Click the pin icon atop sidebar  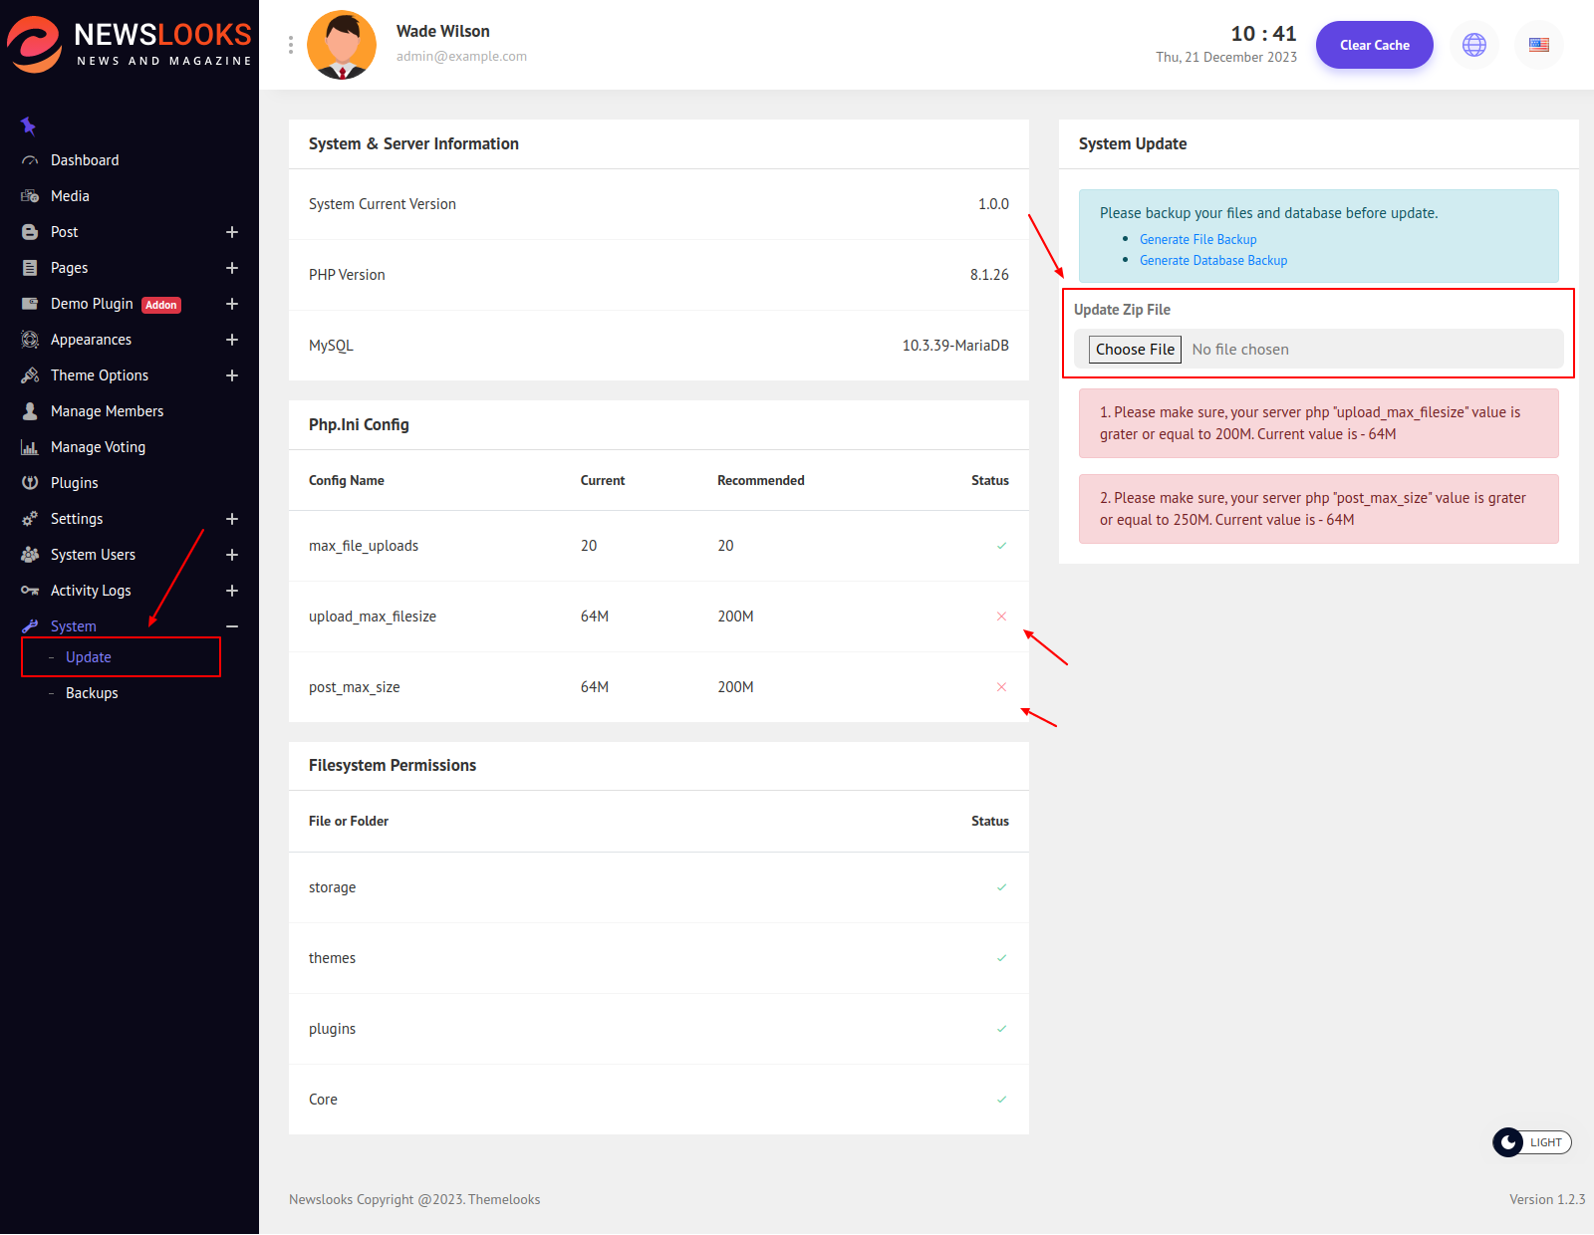(29, 125)
